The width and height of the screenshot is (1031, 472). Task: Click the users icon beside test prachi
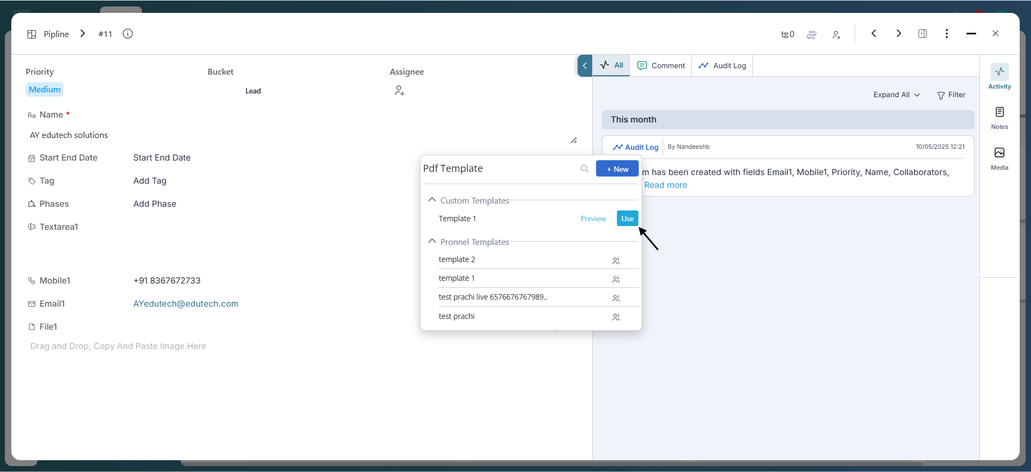616,317
